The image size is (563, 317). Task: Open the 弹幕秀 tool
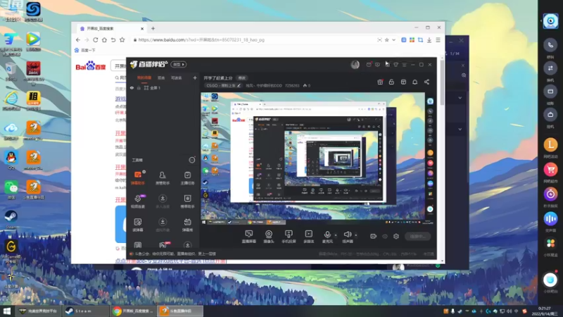tap(187, 225)
